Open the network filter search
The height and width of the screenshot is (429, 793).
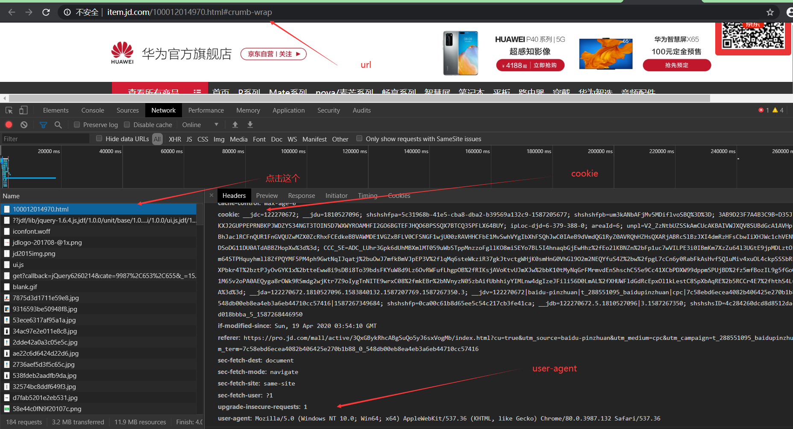58,125
